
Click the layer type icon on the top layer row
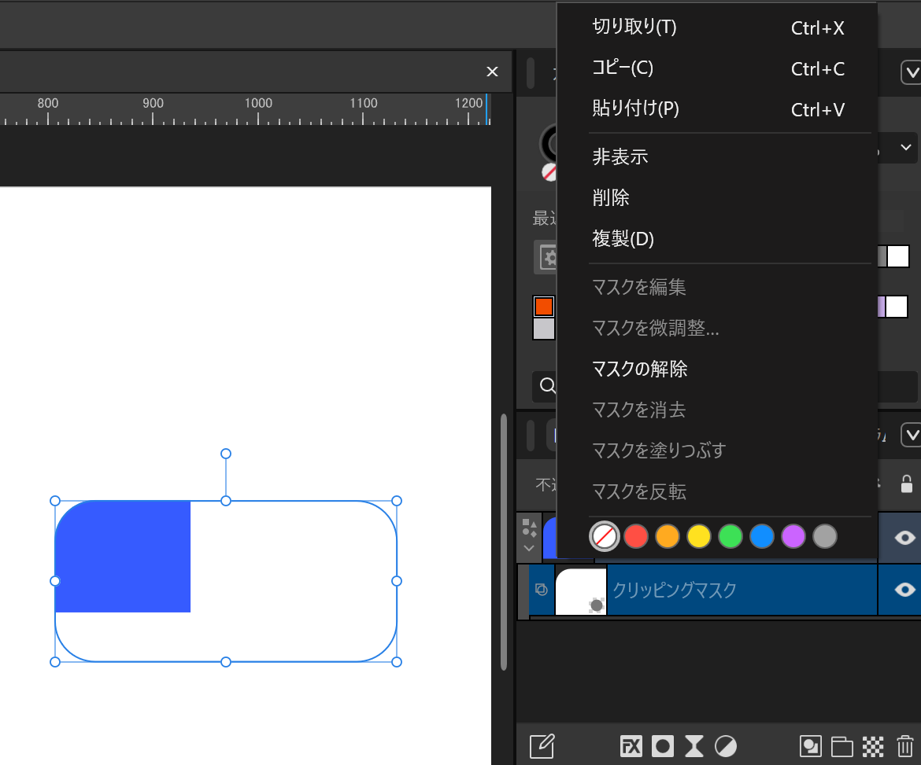[529, 528]
